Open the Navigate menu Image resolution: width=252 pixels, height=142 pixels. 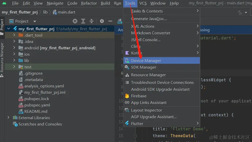click(x=55, y=3)
